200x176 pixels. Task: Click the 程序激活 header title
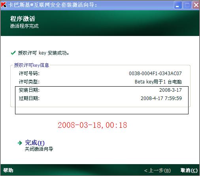coord(23,19)
